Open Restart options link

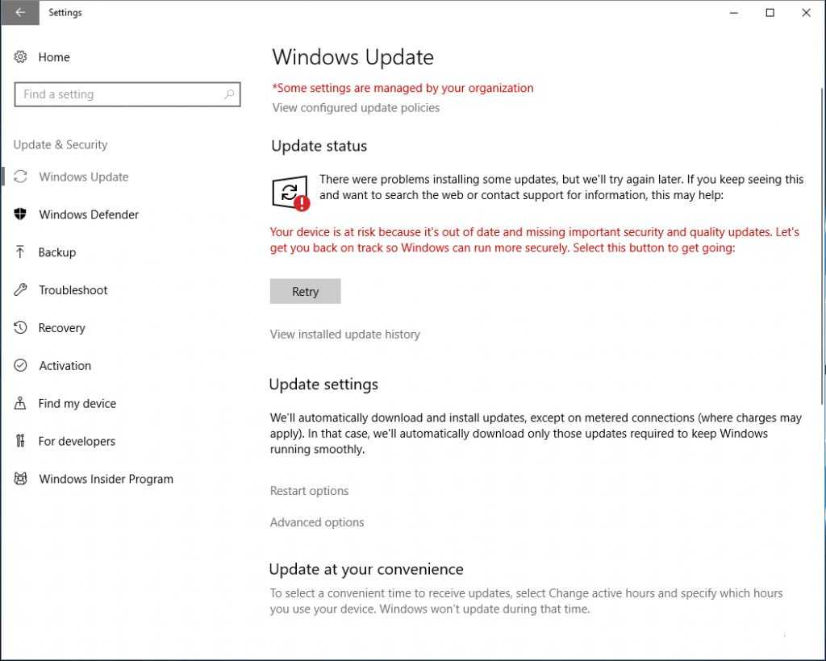(309, 491)
